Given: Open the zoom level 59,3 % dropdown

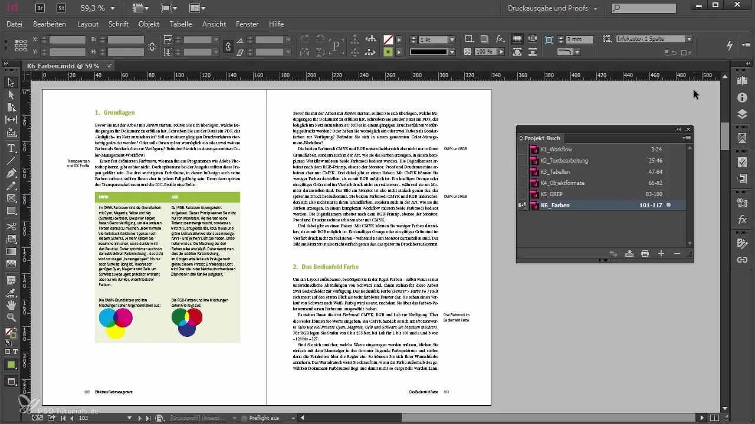Looking at the screenshot, I should click(113, 8).
